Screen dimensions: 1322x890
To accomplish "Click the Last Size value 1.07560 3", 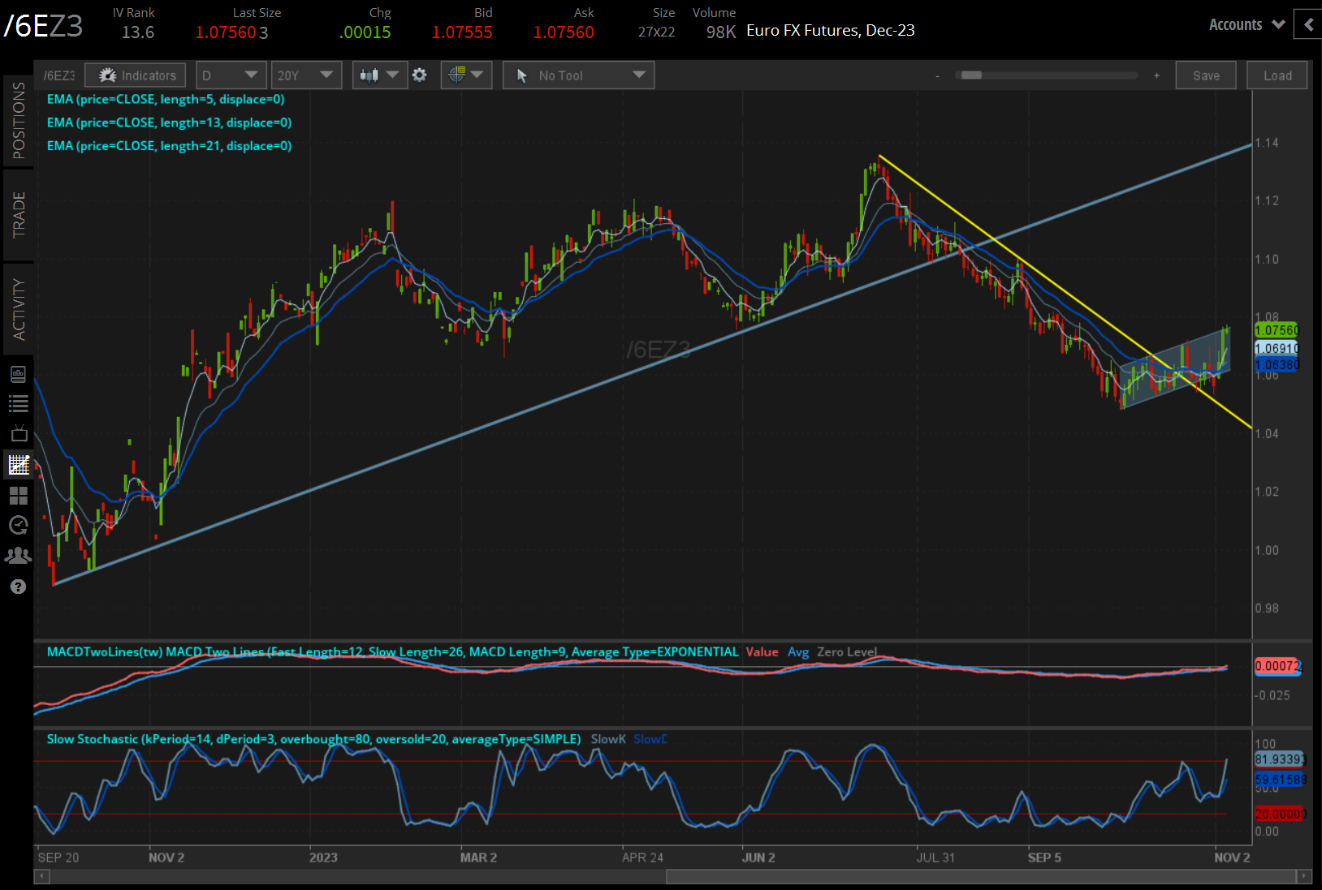I will click(231, 32).
